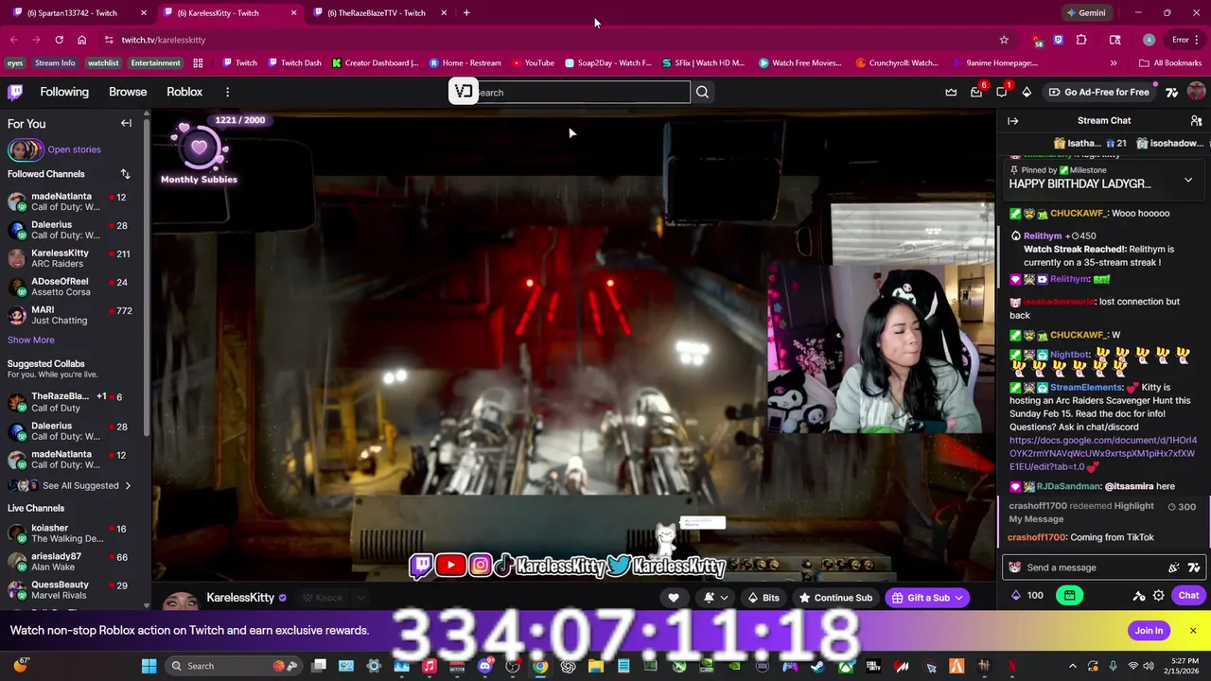1211x681 pixels.
Task: Open Windows Start menu
Action: (x=149, y=666)
